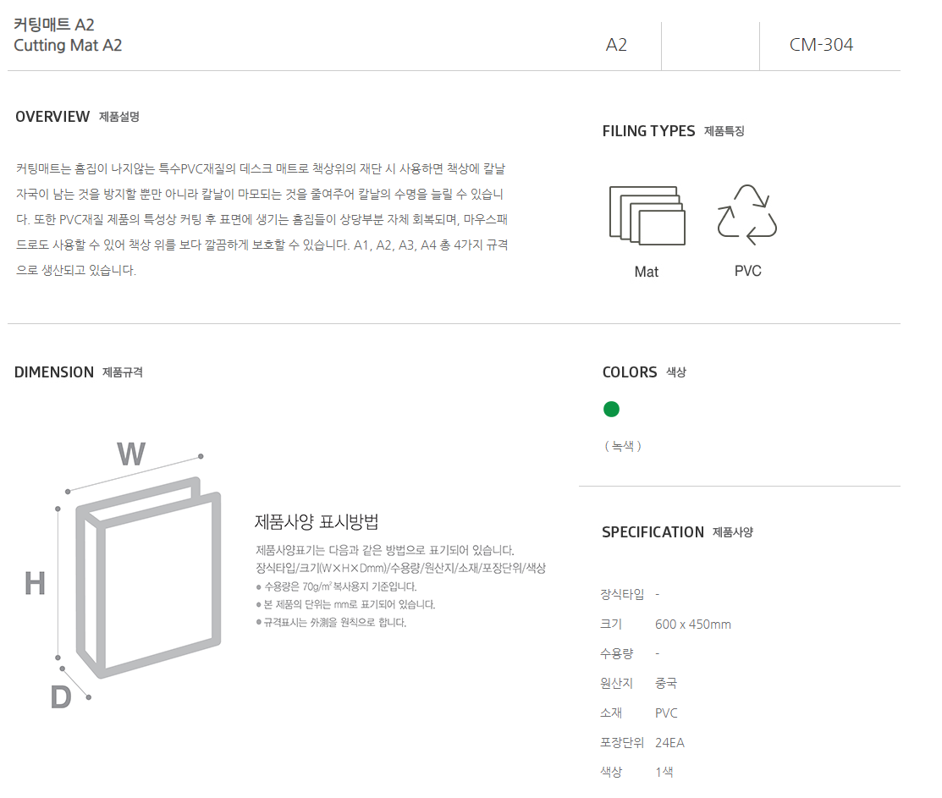Click the 600 x 450mm size value

tap(692, 625)
